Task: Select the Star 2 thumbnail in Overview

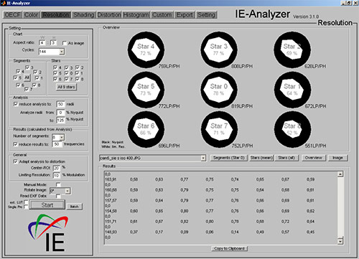Action: pos(292,50)
